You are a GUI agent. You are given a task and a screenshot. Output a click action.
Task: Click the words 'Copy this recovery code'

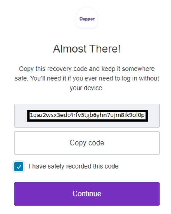53,69
